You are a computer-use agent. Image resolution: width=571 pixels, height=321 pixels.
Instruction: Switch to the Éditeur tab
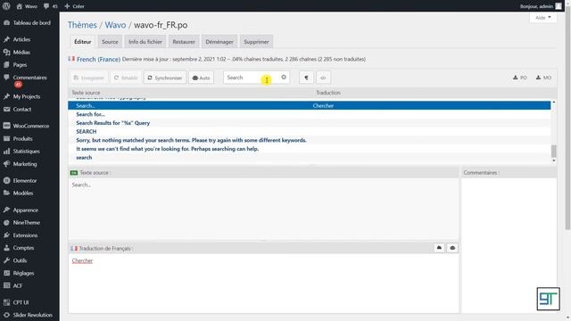point(83,42)
